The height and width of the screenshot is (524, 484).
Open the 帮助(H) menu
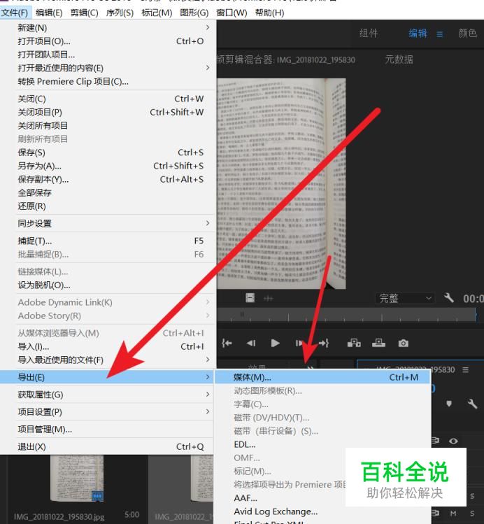point(269,13)
